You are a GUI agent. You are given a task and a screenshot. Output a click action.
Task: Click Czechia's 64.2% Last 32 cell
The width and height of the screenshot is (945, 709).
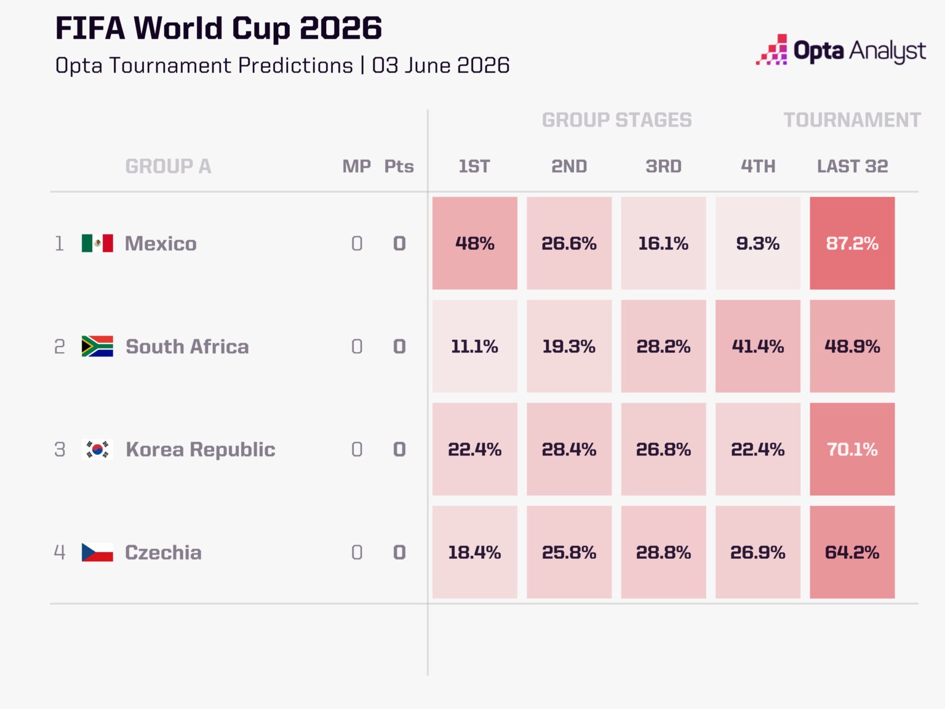[x=852, y=552]
